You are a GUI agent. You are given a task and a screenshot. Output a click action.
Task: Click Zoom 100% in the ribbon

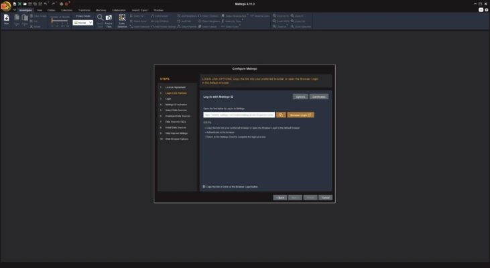click(x=281, y=21)
